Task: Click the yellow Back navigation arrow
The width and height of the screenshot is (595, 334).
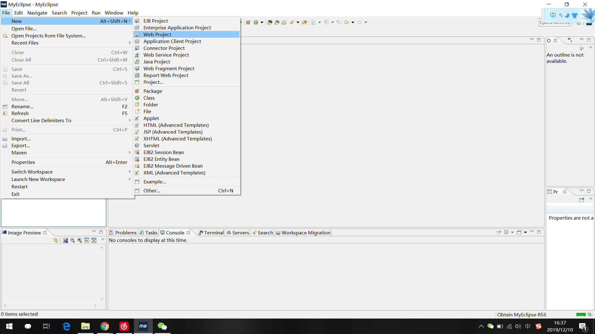Action: [346, 22]
